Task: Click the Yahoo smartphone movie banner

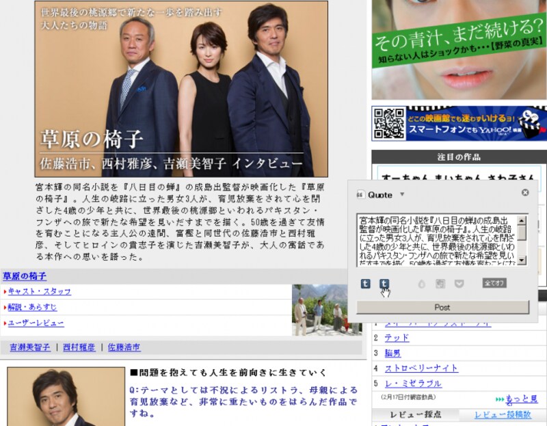Action: [x=459, y=123]
